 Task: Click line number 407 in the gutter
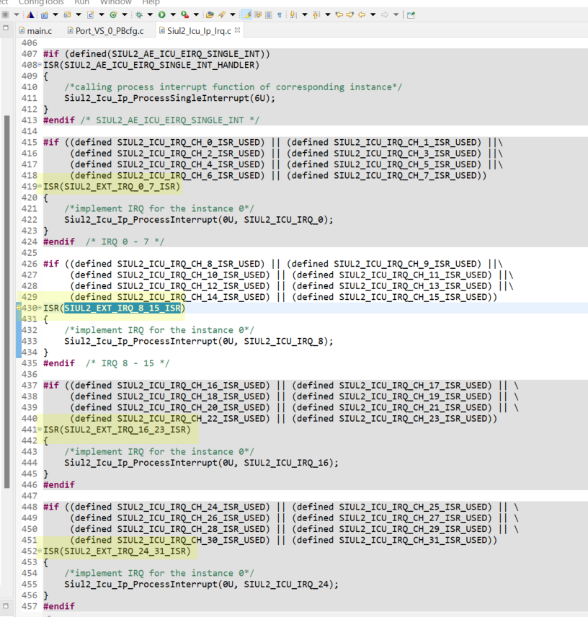click(30, 54)
